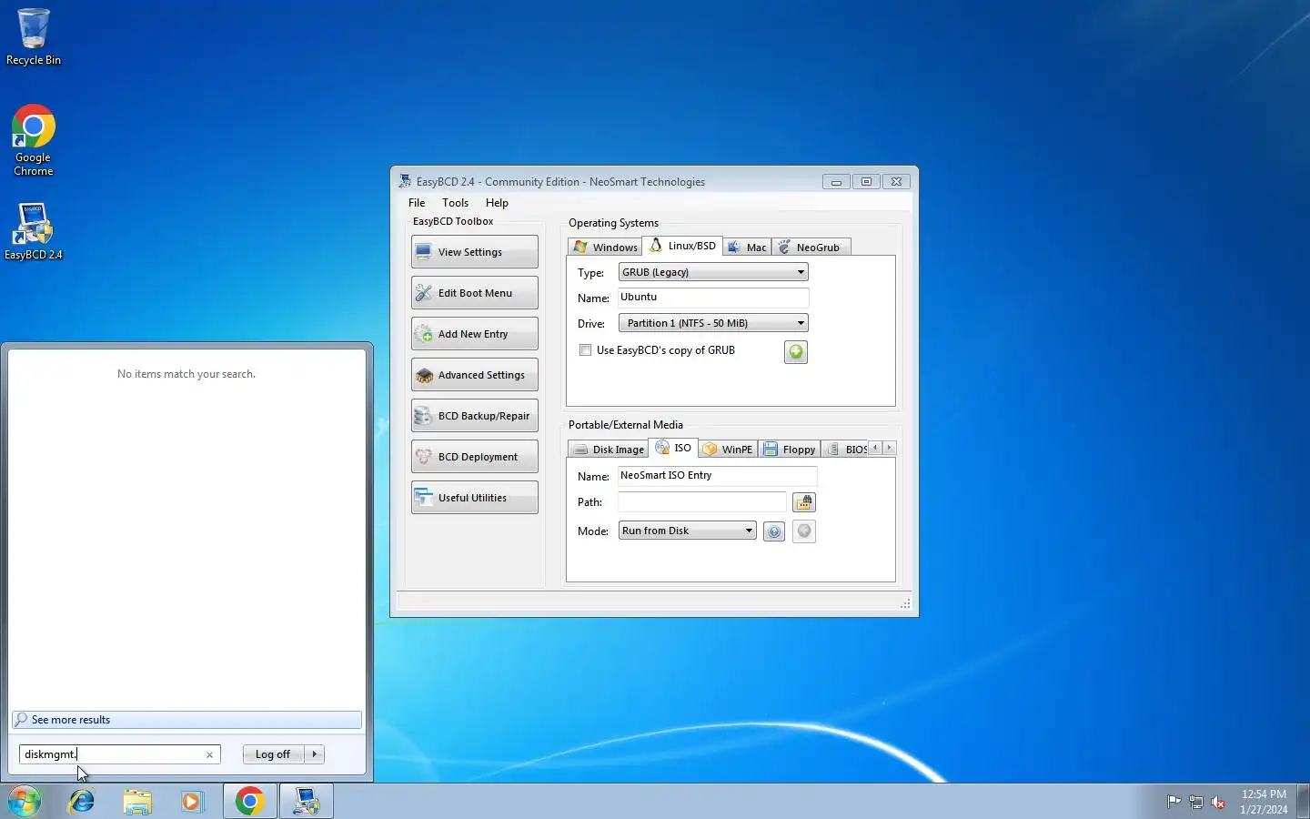Open Internet Explorer from the taskbar
The height and width of the screenshot is (819, 1310).
pos(82,802)
